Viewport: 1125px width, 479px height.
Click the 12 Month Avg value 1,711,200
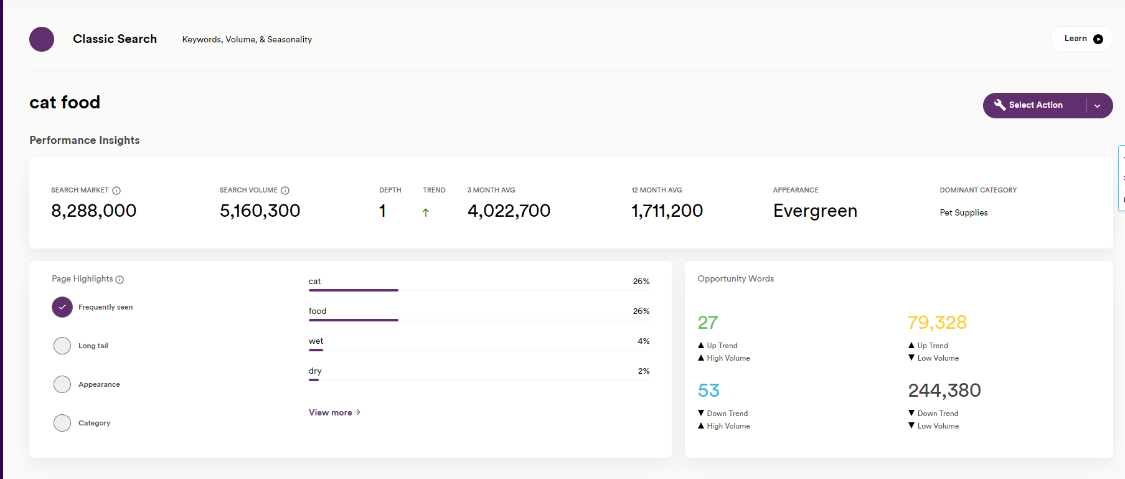(667, 211)
